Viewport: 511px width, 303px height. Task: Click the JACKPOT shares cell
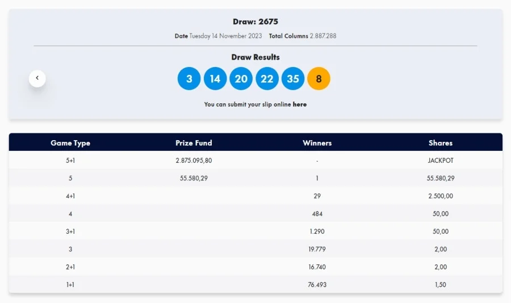point(441,161)
